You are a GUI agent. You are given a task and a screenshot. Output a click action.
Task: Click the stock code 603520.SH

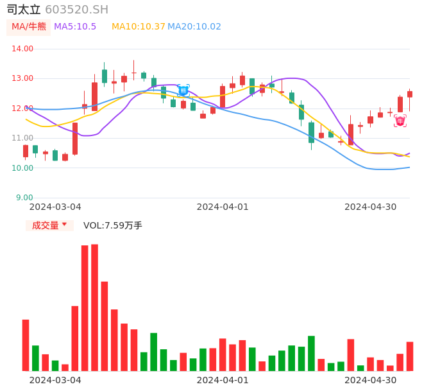[x=76, y=10]
